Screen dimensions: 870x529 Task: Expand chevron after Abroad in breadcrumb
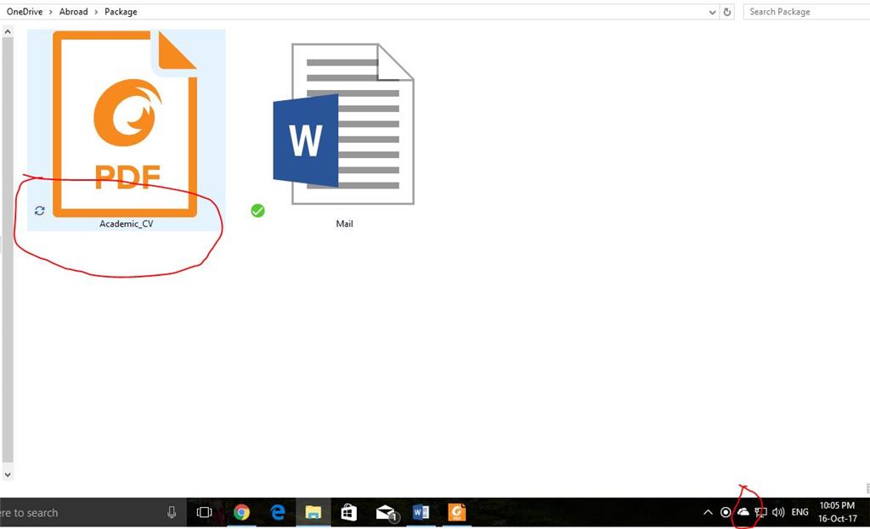[x=96, y=12]
